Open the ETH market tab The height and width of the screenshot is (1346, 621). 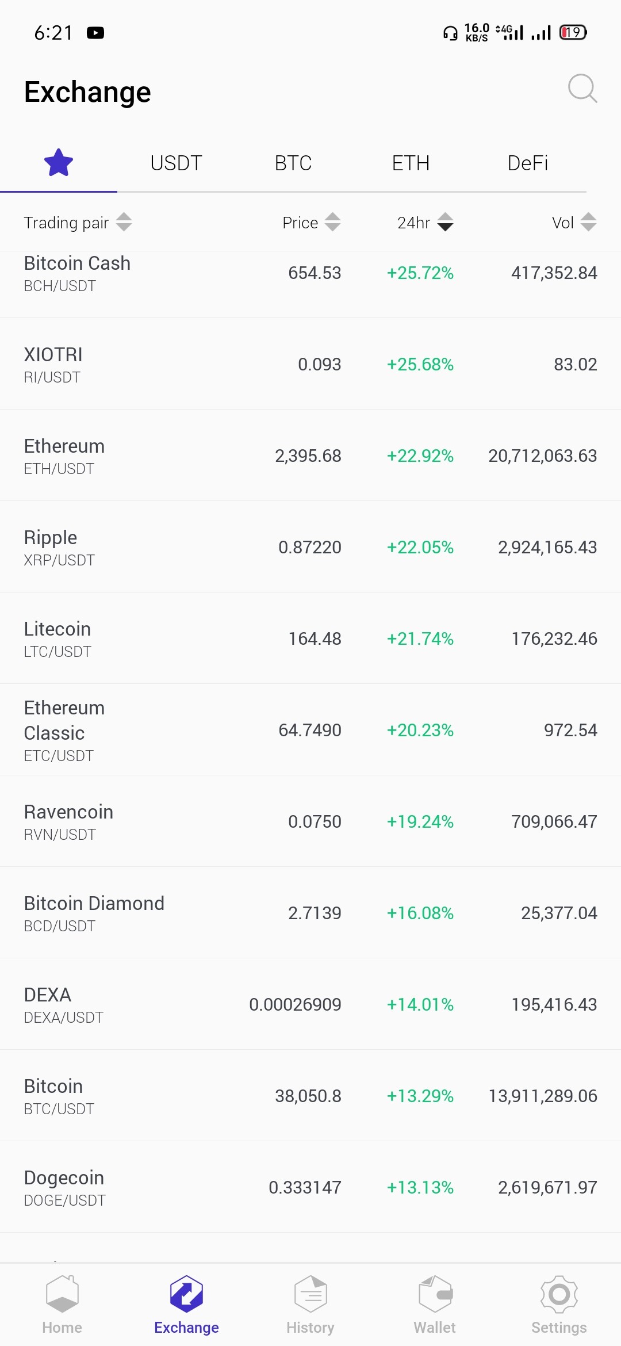click(x=411, y=163)
